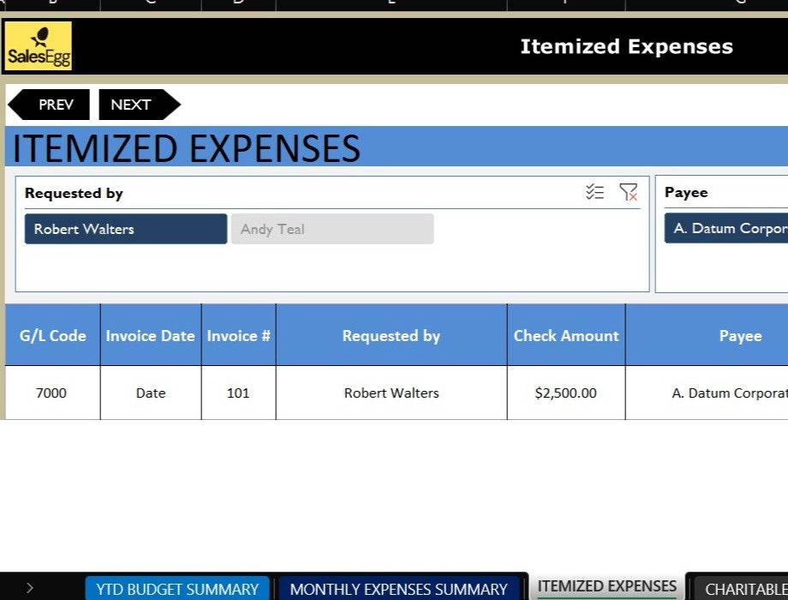Viewport: 788px width, 600px height.
Task: Click the ITEMIZED EXPENSES blue title banner
Action: [x=514, y=147]
